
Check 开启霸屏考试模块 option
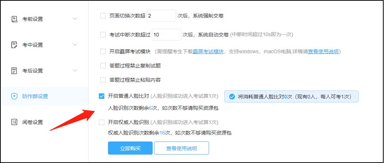tap(103, 52)
